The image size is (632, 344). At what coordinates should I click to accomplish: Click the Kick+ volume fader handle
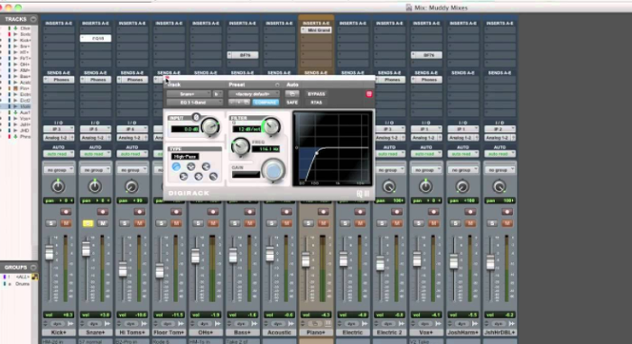[x=49, y=252]
